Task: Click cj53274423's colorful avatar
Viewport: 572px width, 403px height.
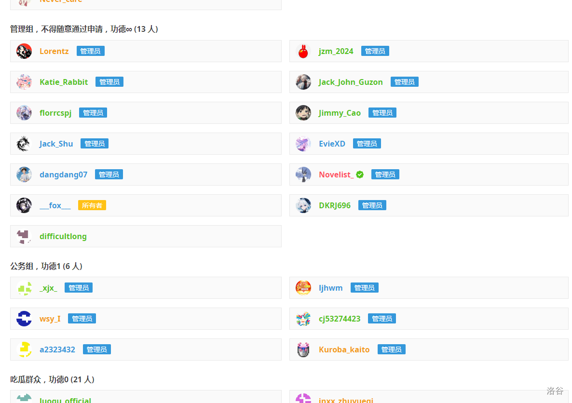Action: point(303,319)
